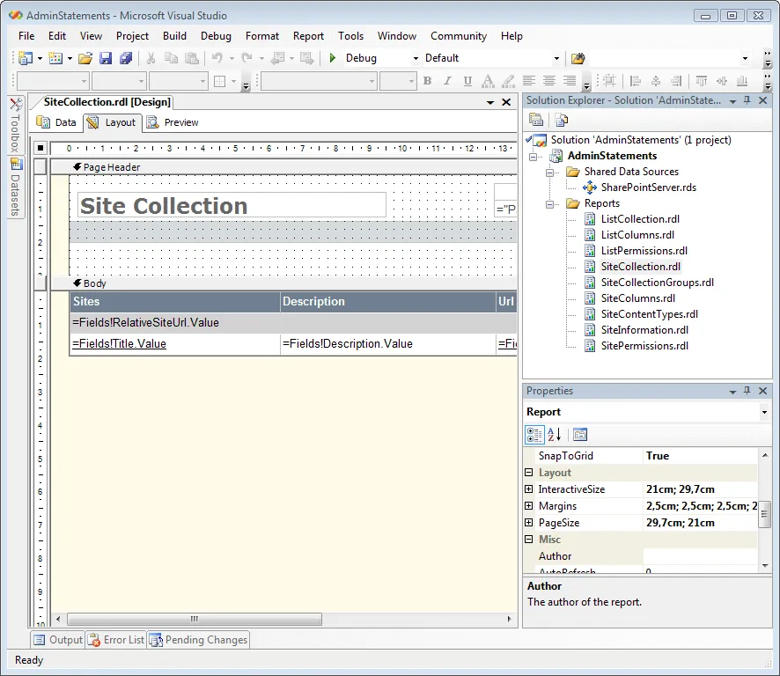Toggle Bold formatting on the toolbar
This screenshot has width=780, height=676.
(x=427, y=80)
